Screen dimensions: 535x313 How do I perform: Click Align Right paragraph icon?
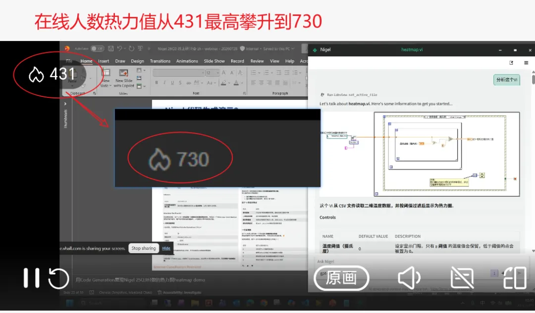pos(269,83)
